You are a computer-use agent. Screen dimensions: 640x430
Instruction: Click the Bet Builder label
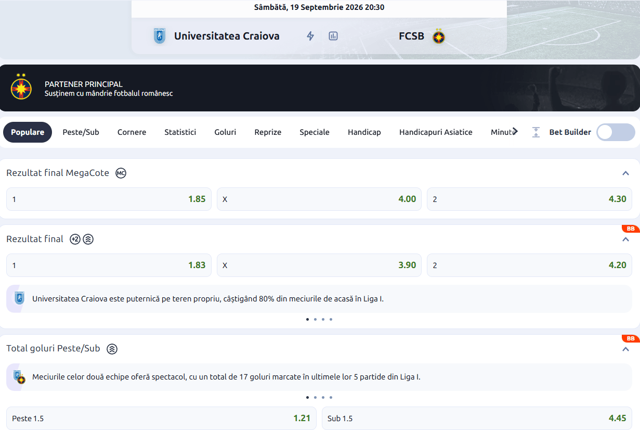pos(570,132)
